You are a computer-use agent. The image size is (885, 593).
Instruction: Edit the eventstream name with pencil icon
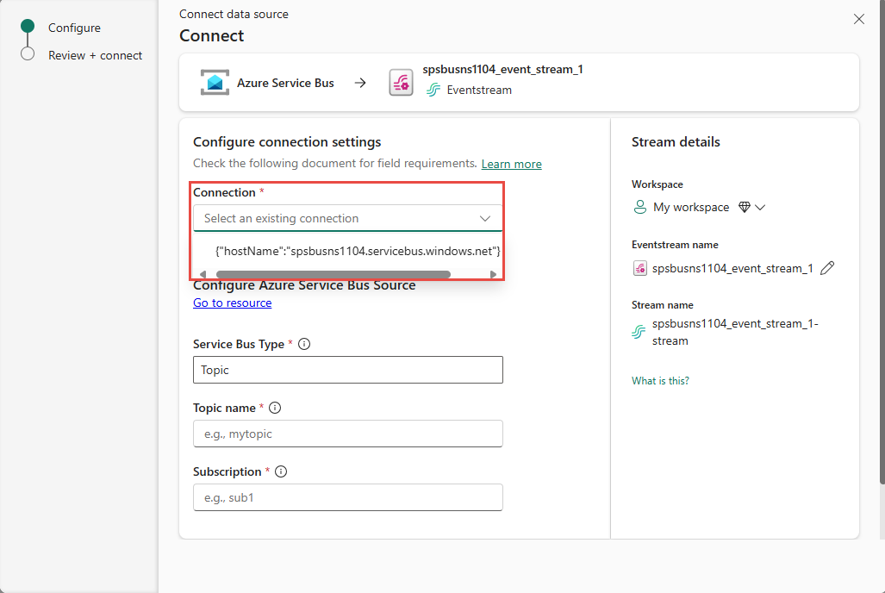point(827,268)
